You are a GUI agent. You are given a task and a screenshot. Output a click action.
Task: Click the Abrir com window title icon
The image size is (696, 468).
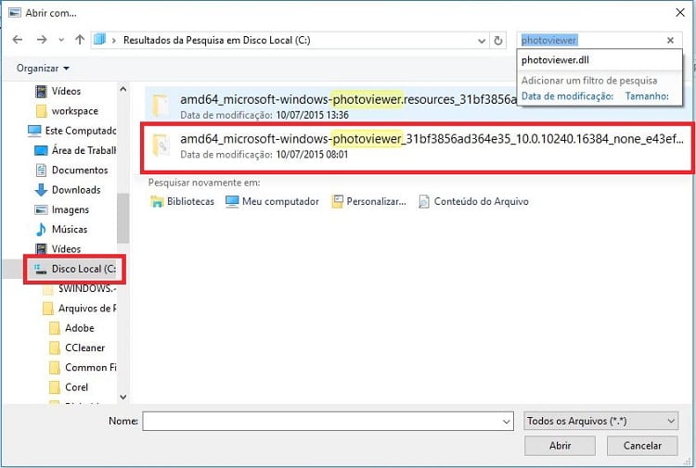[x=15, y=12]
